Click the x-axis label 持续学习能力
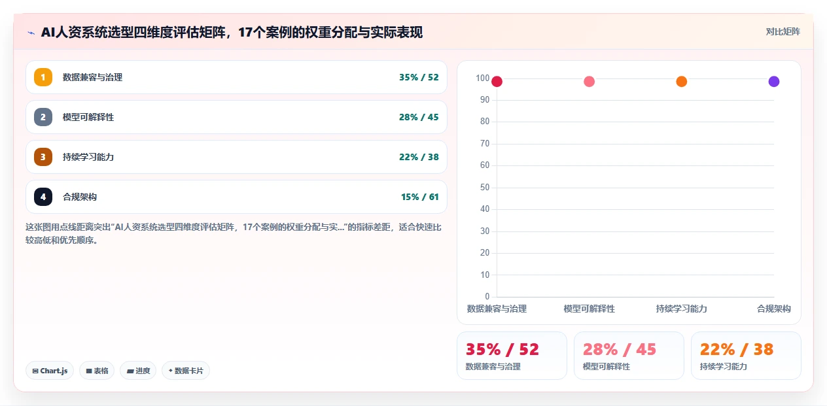This screenshot has height=406, width=827. pyautogui.click(x=681, y=309)
